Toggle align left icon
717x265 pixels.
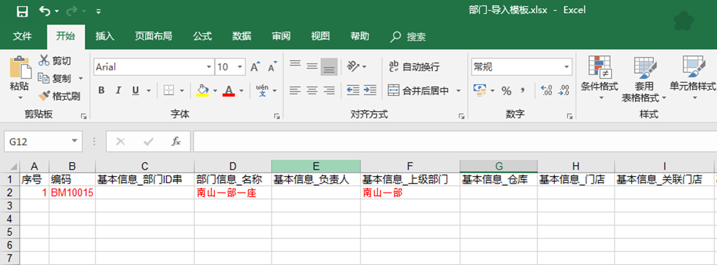click(296, 90)
